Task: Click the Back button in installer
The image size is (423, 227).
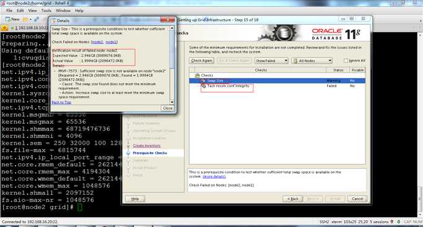Action: 293,199
